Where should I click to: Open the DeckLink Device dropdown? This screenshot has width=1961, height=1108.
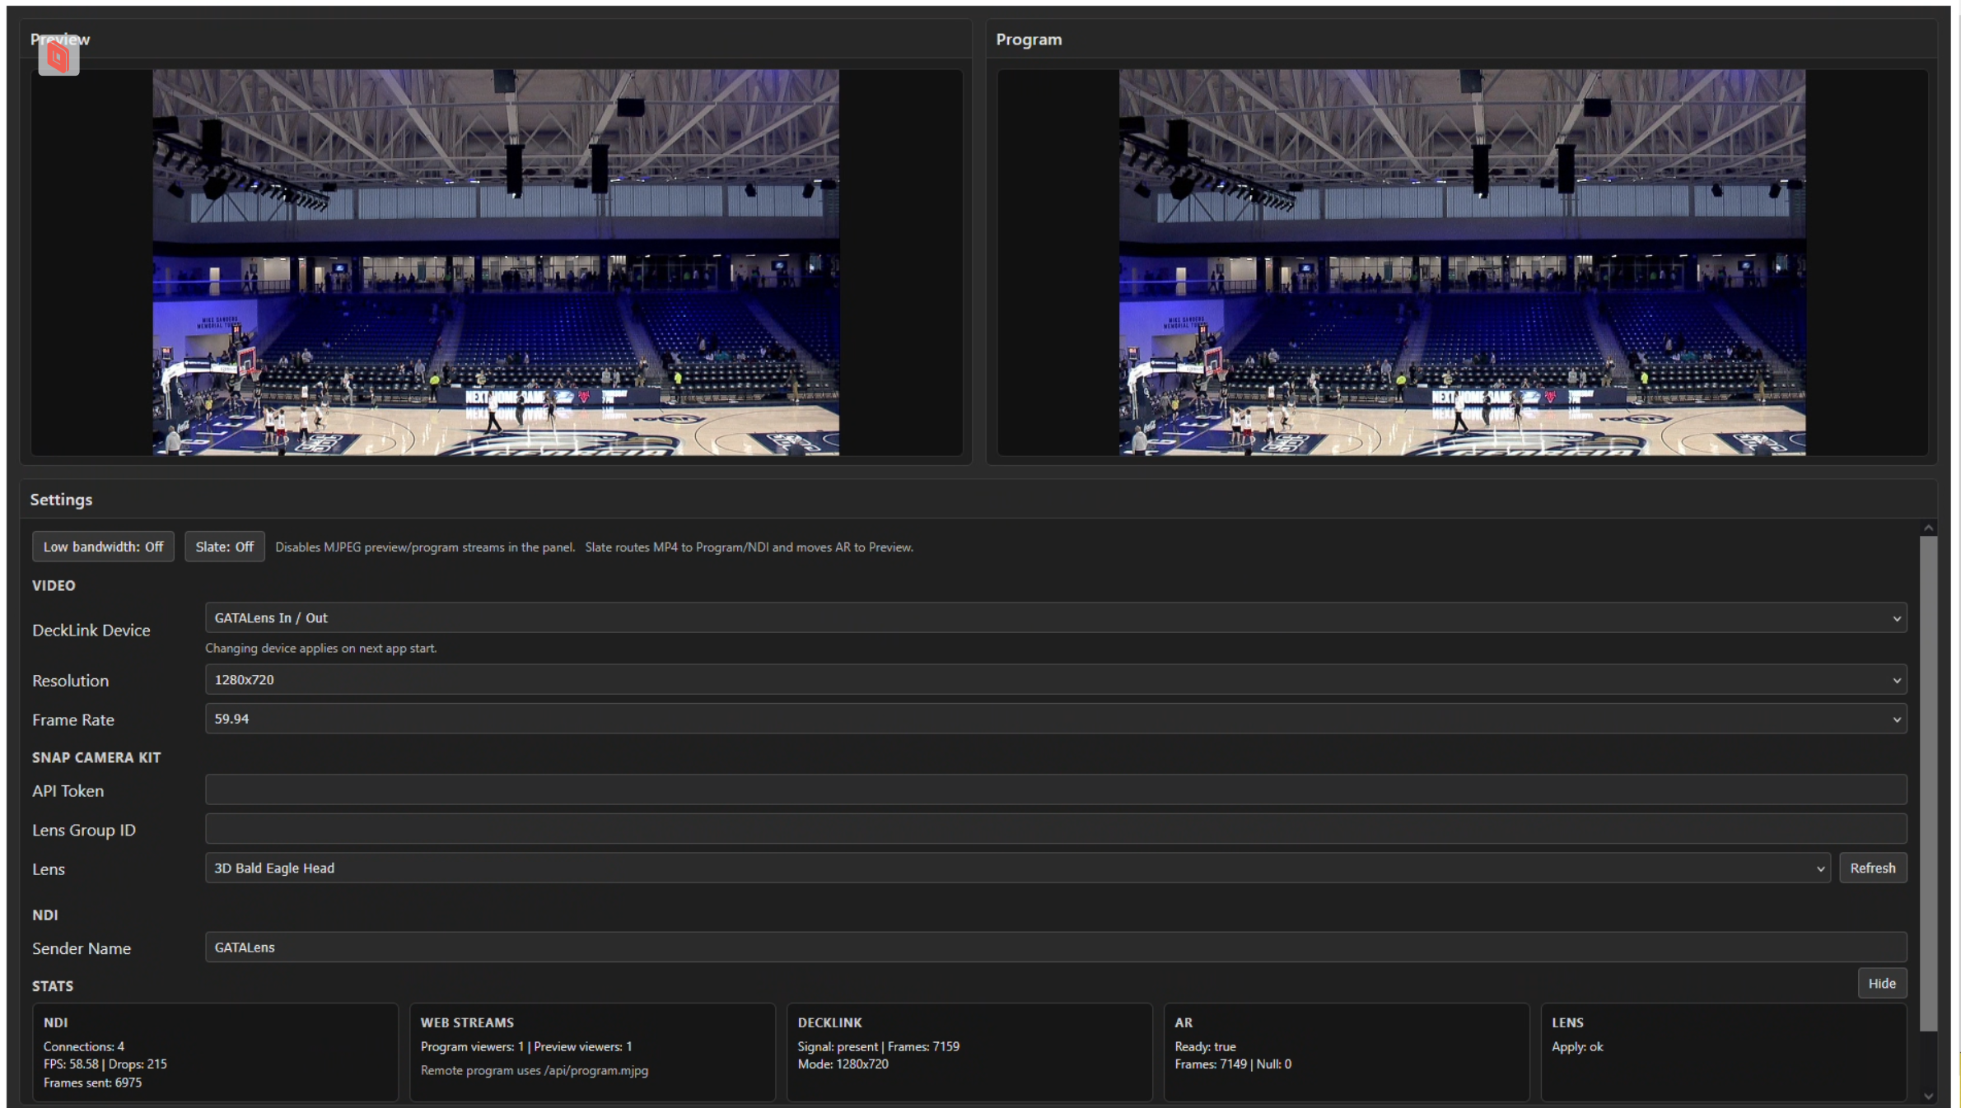point(1055,617)
